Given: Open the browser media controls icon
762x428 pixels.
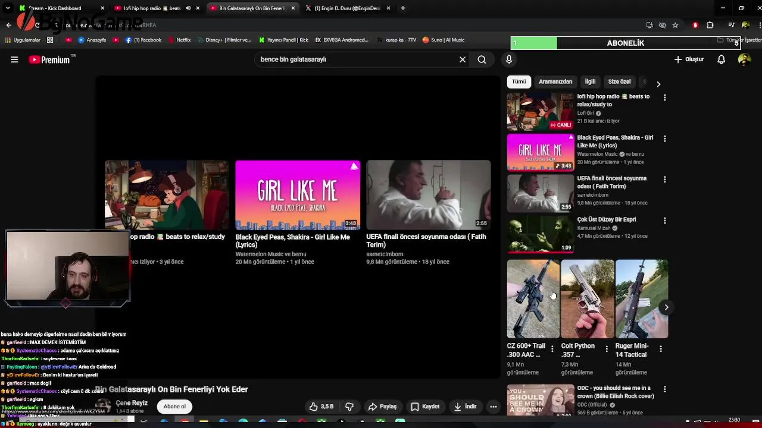Looking at the screenshot, I should tap(732, 25).
